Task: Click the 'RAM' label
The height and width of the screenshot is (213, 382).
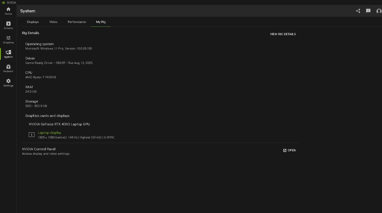Action: (x=29, y=87)
